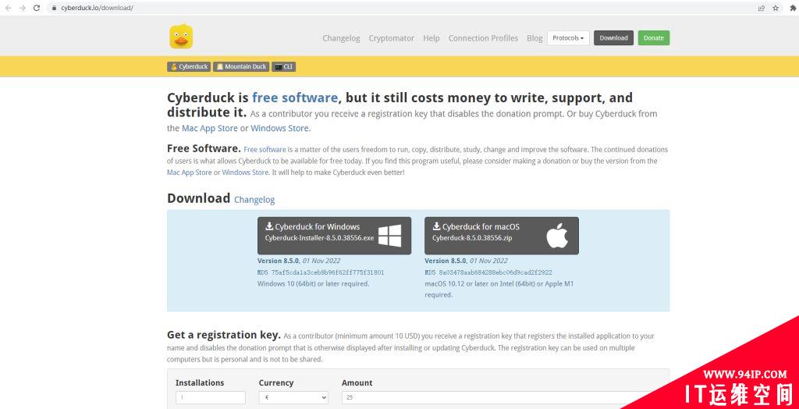
Task: Download Cyberduck-Installer-8.5.0.38556.exe for Windows
Action: pyautogui.click(x=334, y=236)
